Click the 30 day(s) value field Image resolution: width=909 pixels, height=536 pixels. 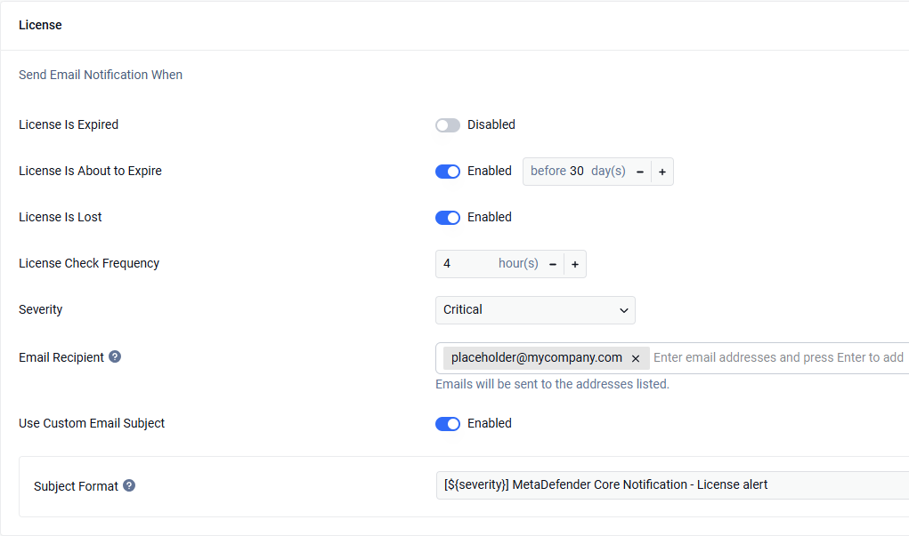click(x=576, y=172)
